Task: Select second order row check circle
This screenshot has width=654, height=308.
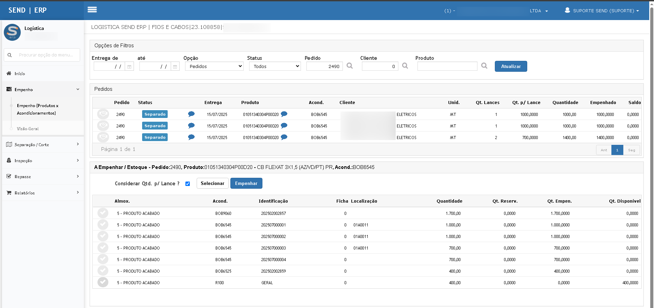Action: tap(103, 126)
